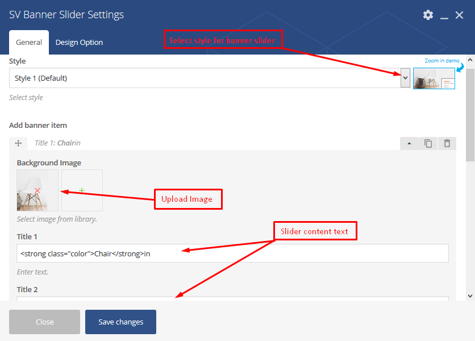Click the 'Select style' hint text
Viewport: 475px width, 341px height.
(26, 98)
